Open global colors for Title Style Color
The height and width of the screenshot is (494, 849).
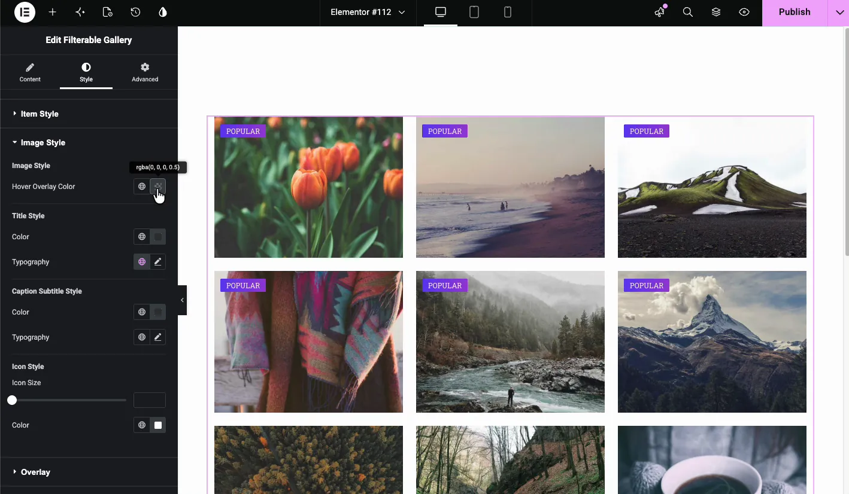(x=142, y=237)
